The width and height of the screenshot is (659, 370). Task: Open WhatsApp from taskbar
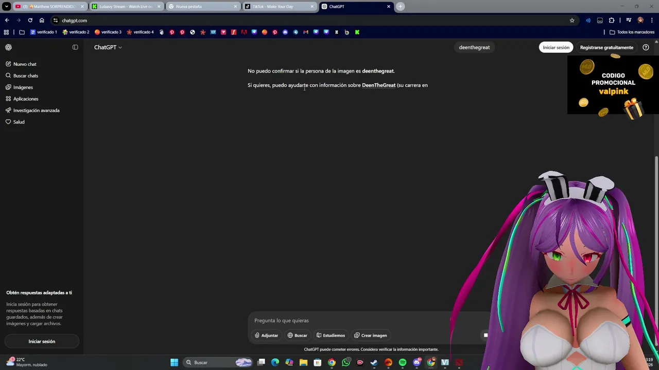click(x=346, y=363)
